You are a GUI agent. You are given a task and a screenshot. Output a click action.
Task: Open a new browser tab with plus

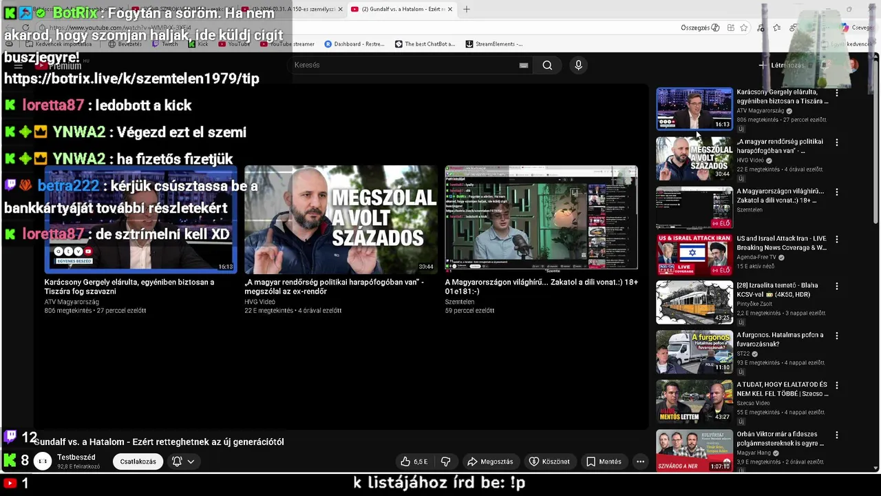click(466, 9)
